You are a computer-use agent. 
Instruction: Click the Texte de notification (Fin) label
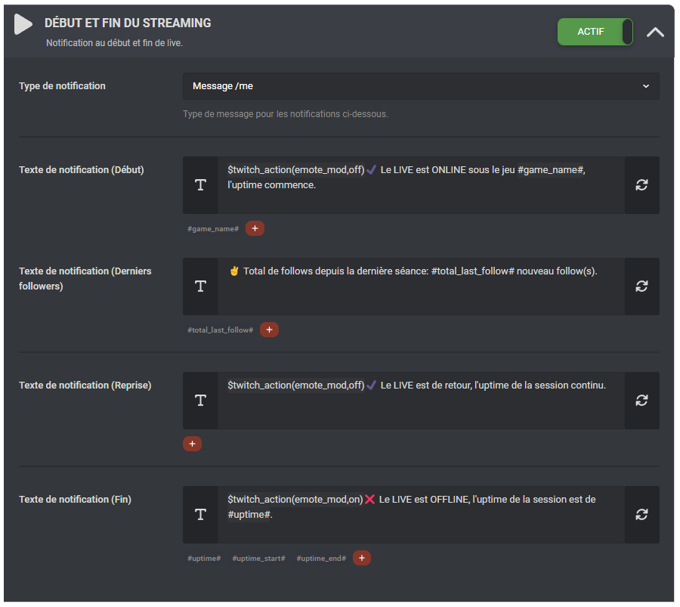(x=75, y=500)
